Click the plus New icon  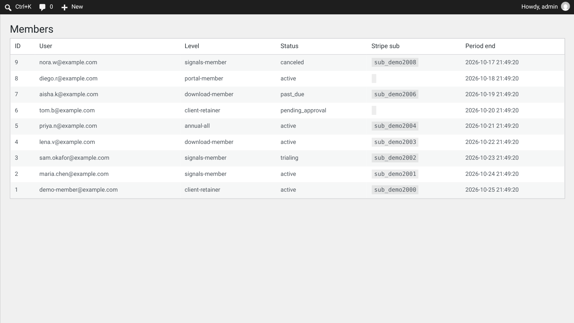pos(65,7)
